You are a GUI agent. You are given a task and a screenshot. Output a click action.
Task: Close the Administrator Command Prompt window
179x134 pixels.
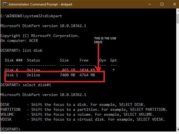coord(174,4)
